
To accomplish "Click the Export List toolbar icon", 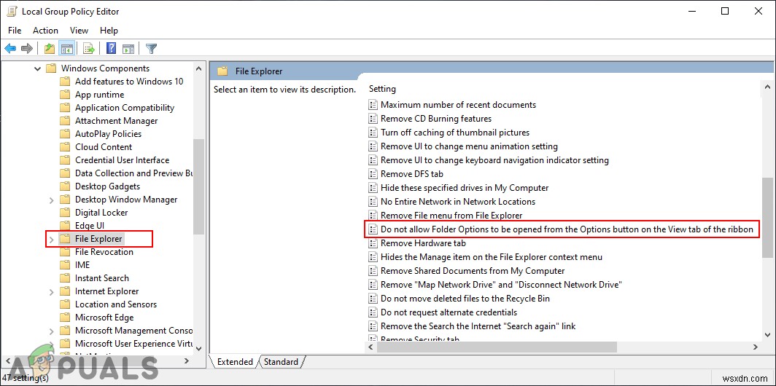I will point(89,49).
